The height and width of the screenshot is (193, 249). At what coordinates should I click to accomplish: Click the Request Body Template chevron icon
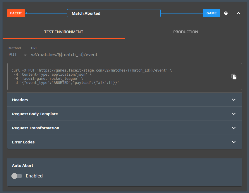click(x=233, y=114)
